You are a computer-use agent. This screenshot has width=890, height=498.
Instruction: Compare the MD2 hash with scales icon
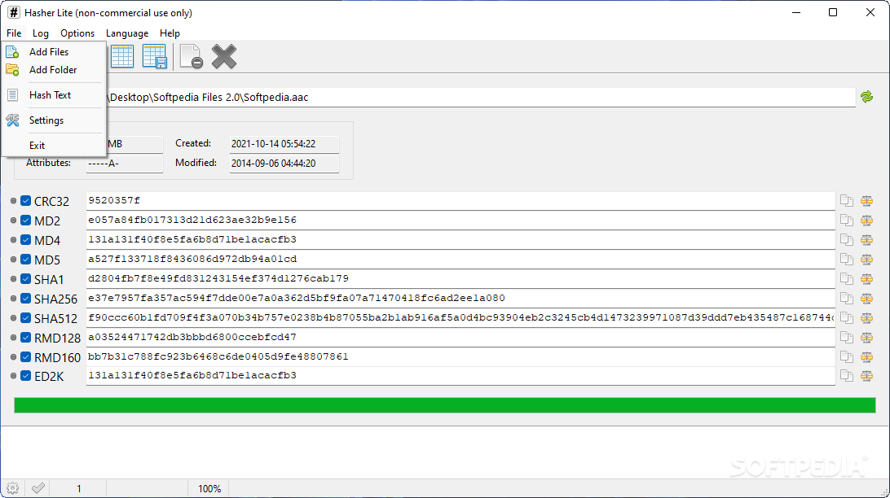pos(866,221)
